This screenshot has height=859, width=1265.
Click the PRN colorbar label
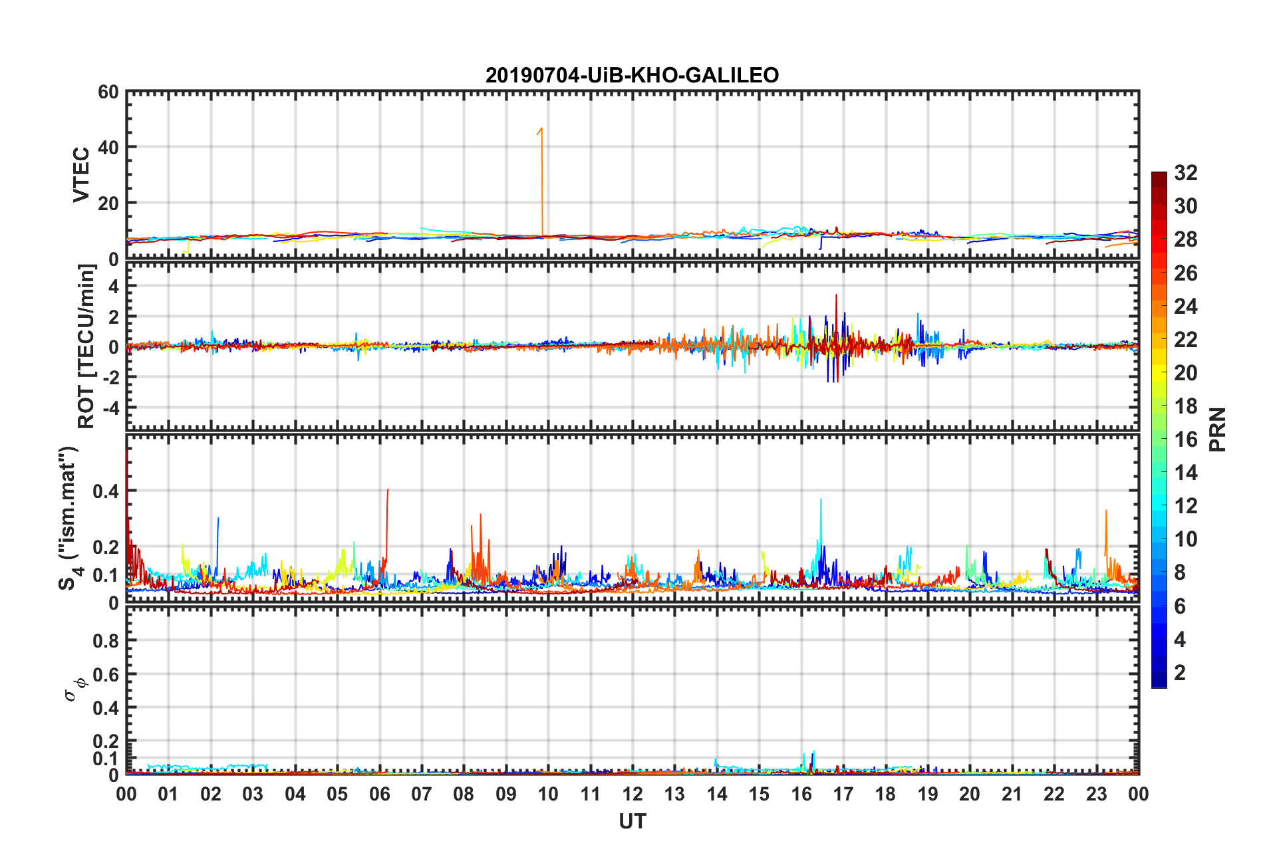pos(1218,429)
